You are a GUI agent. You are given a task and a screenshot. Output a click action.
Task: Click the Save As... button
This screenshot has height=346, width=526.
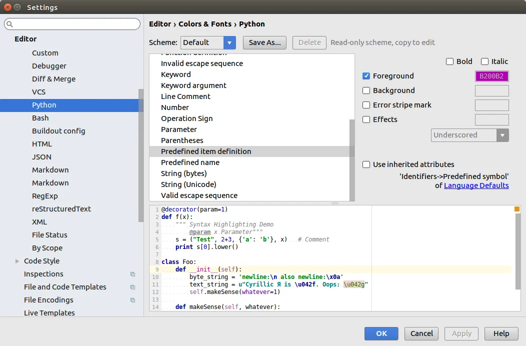point(264,42)
